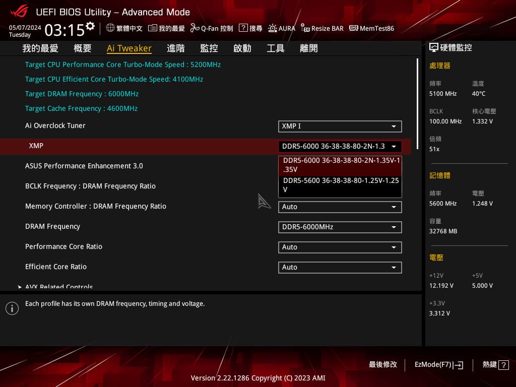Click the 100.00 MHz BCLK value

point(445,121)
